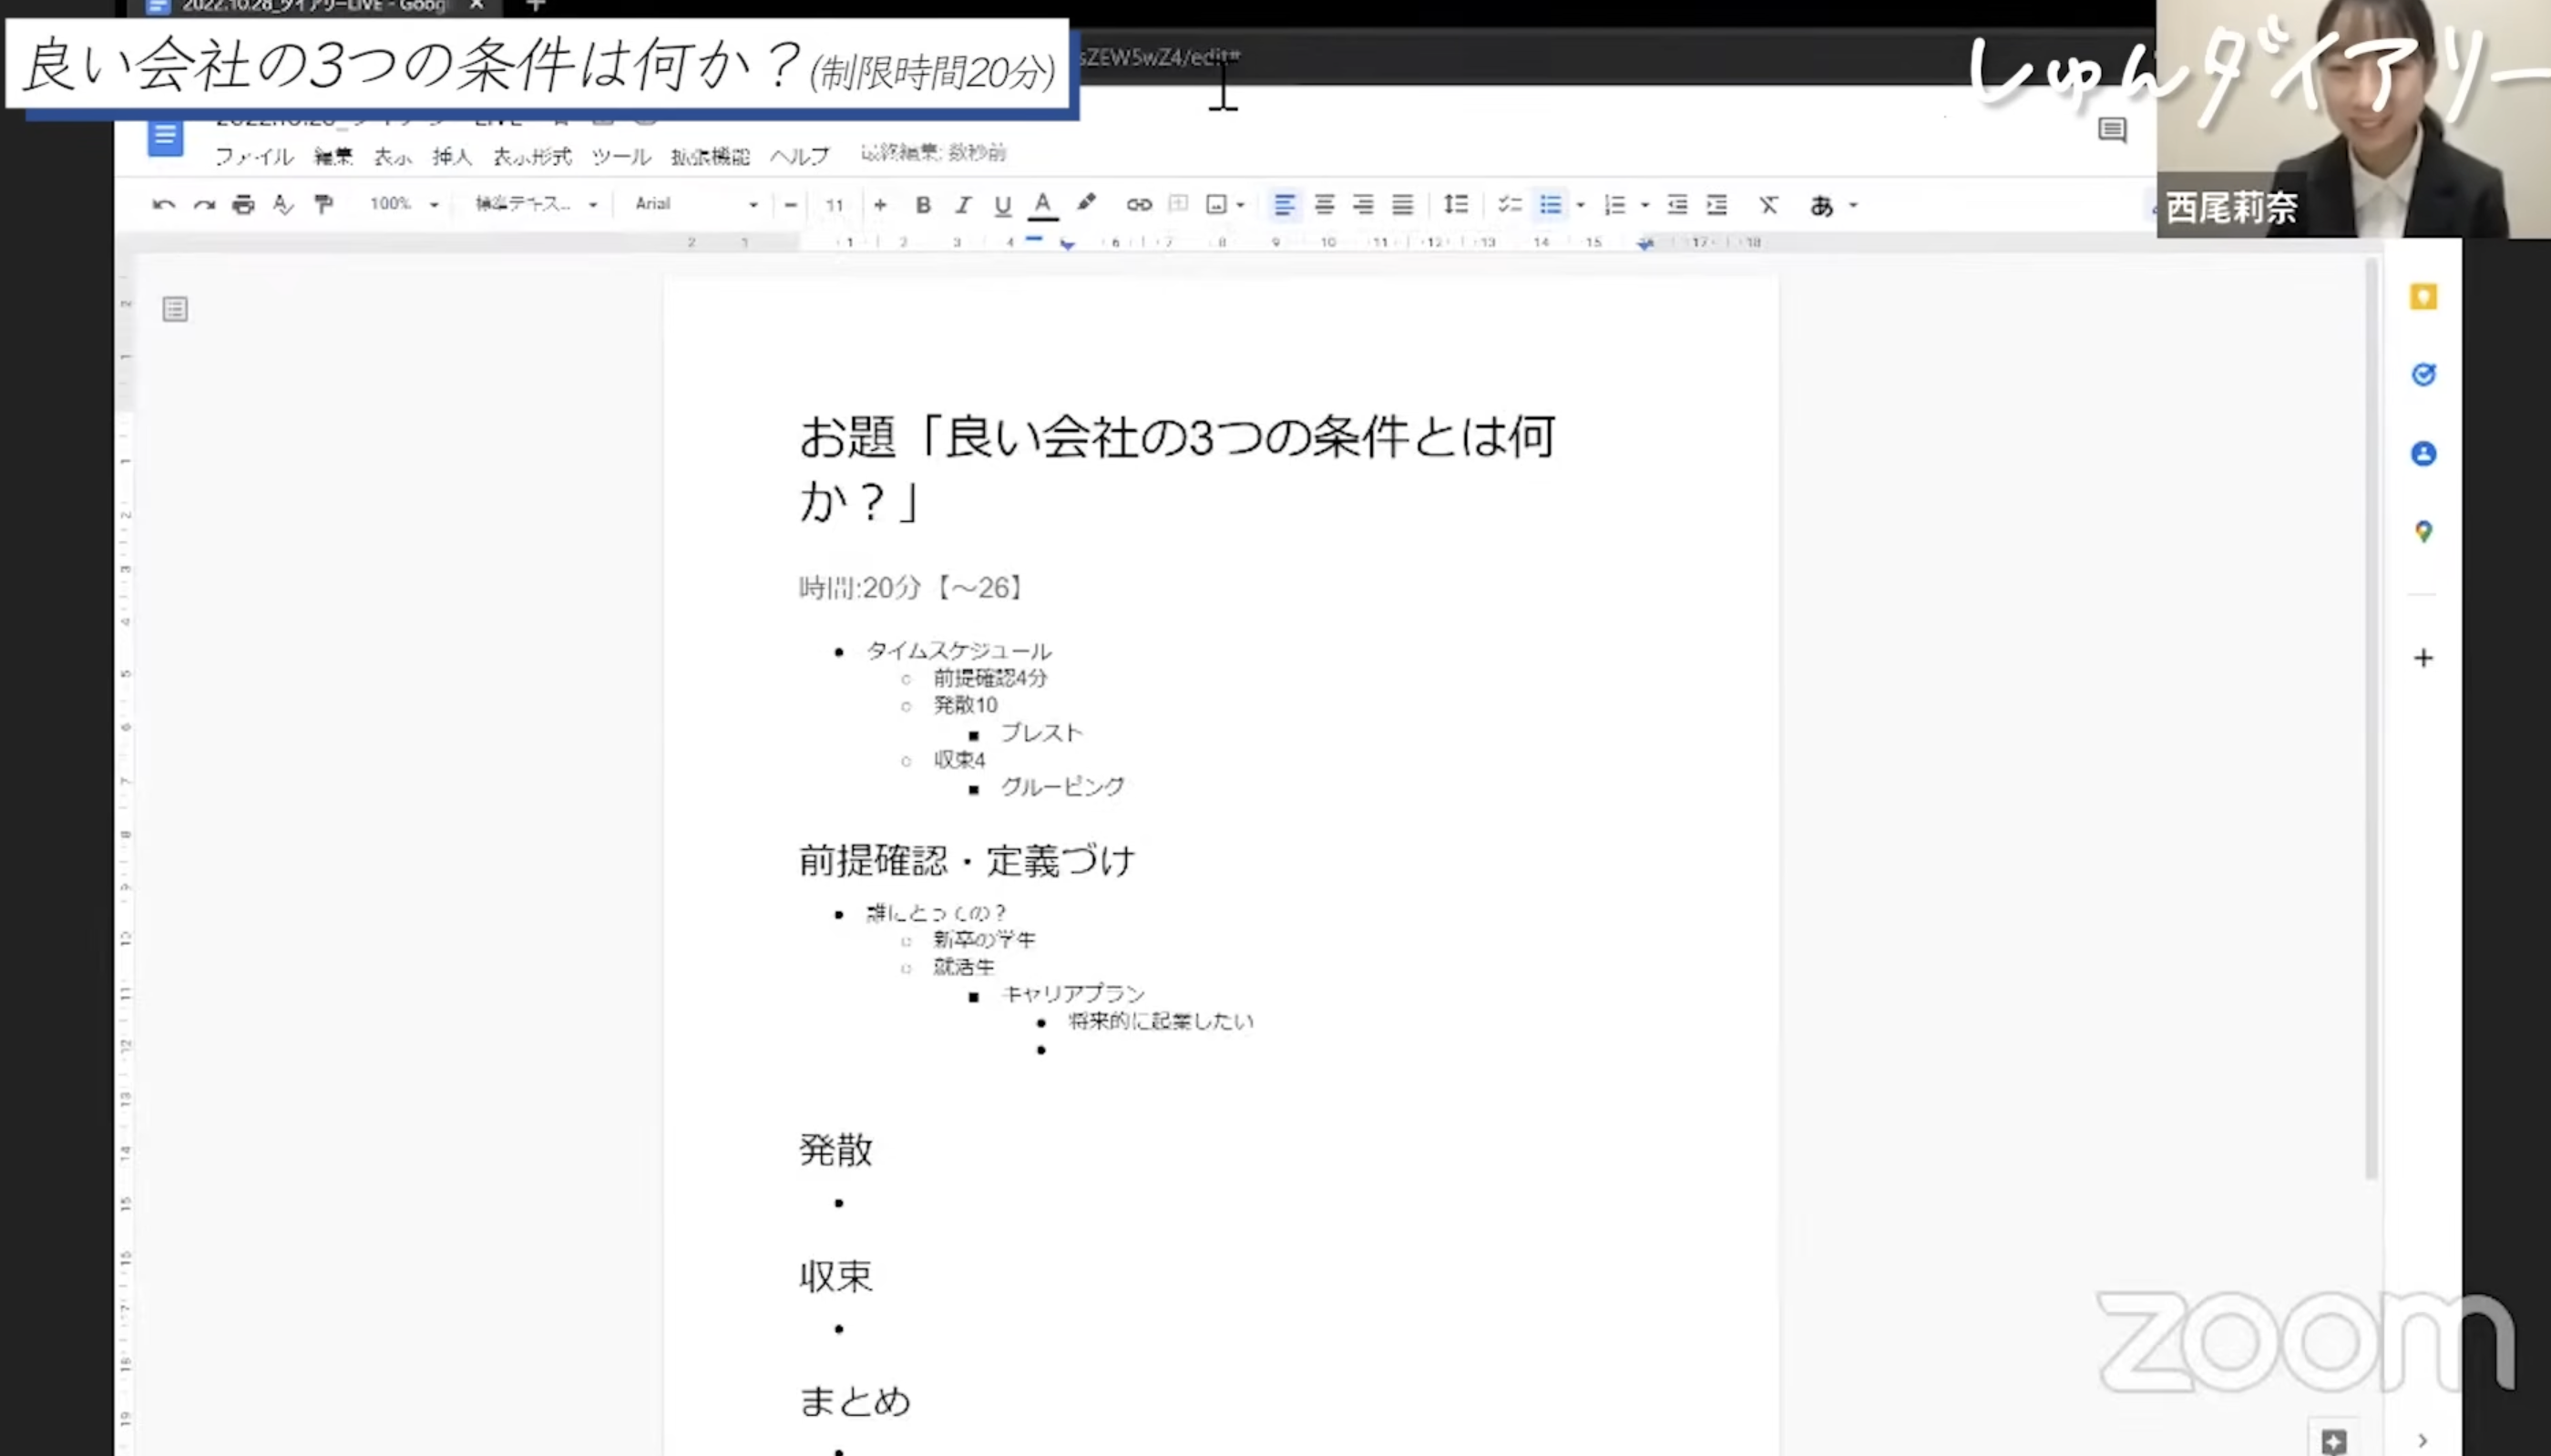This screenshot has width=2551, height=1456.
Task: Toggle italic formatting
Action: coord(963,205)
